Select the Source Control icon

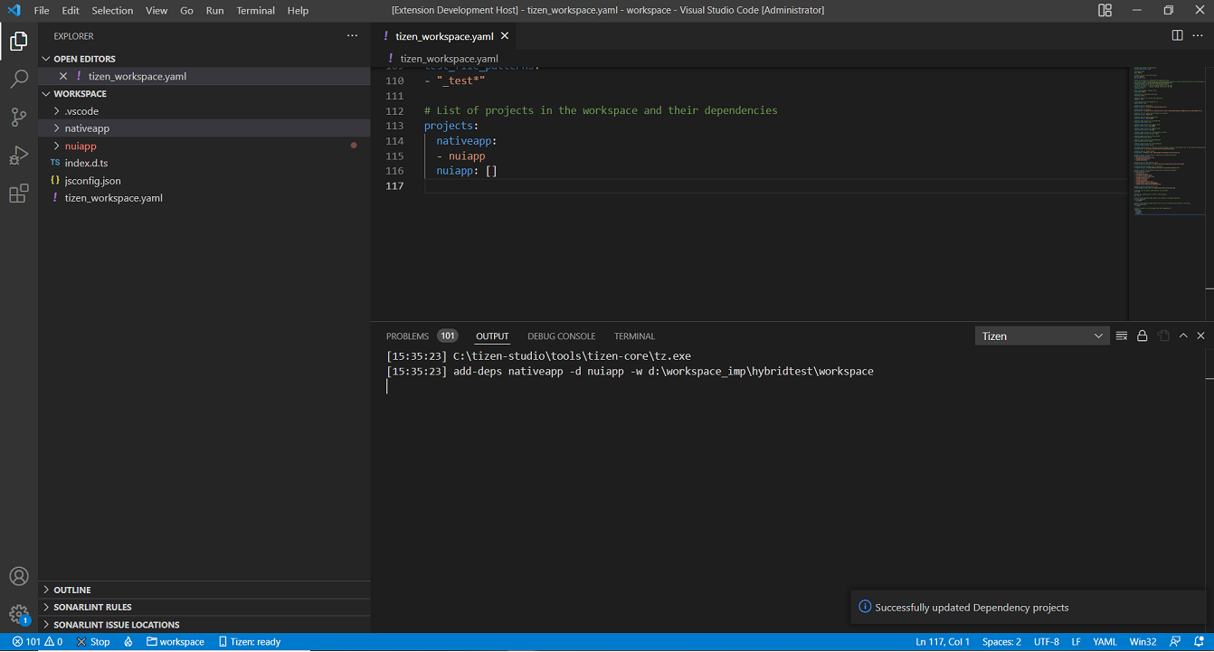click(x=18, y=117)
